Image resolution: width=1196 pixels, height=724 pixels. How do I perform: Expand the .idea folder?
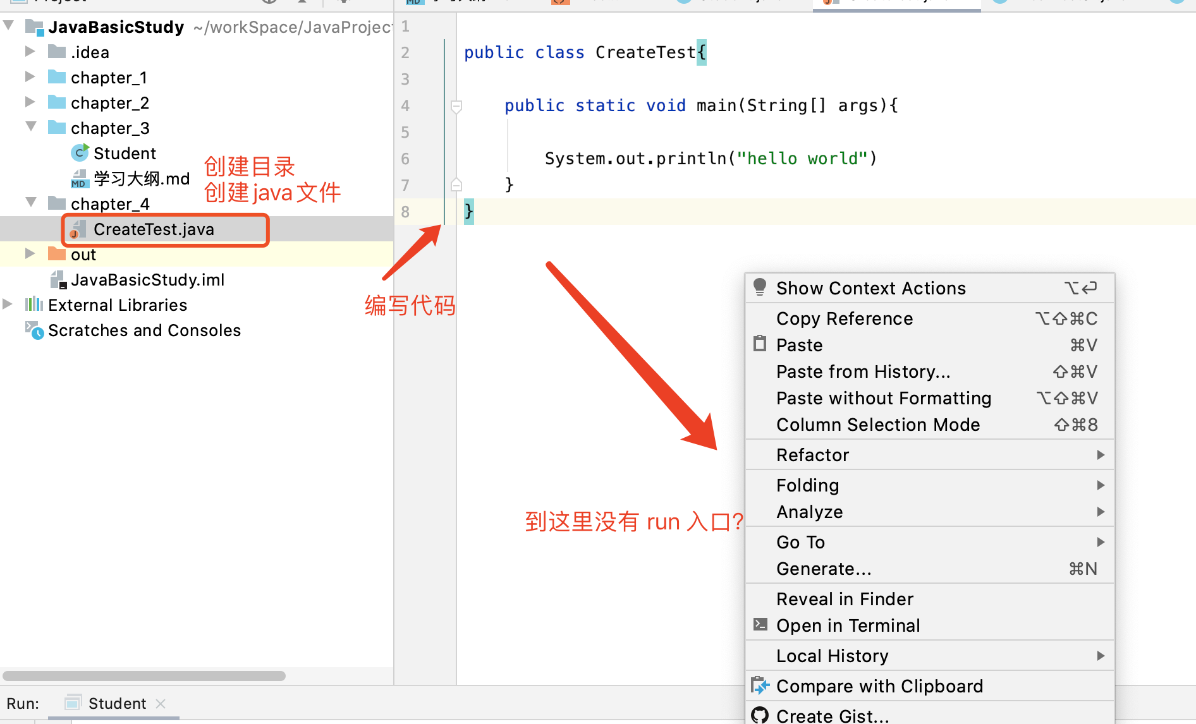tap(30, 51)
